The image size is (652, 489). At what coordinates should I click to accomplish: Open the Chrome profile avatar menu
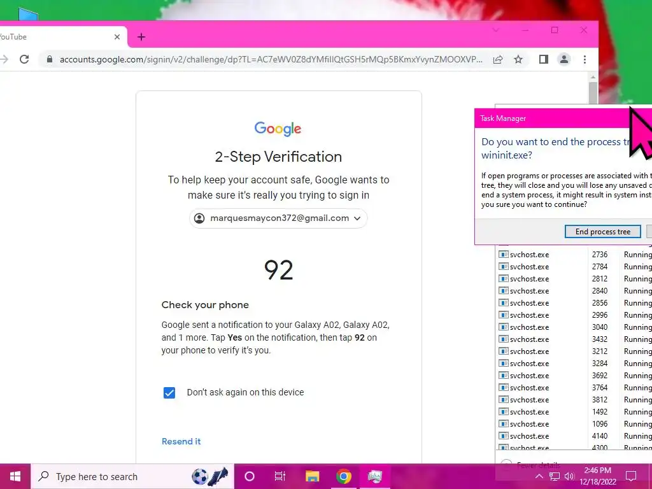tap(564, 59)
